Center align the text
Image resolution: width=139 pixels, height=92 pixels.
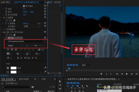coord(12,50)
